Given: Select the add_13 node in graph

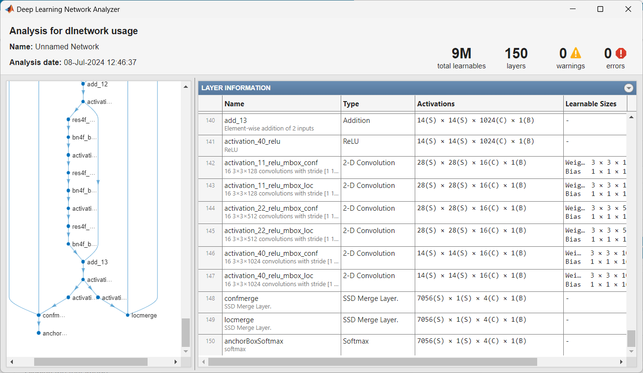Looking at the screenshot, I should [x=83, y=262].
